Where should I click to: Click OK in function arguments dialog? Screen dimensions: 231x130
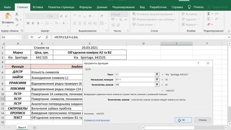tap(183, 120)
